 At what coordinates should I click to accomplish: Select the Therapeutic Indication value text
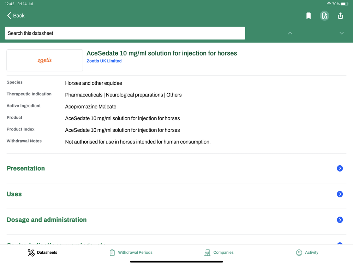click(x=123, y=95)
